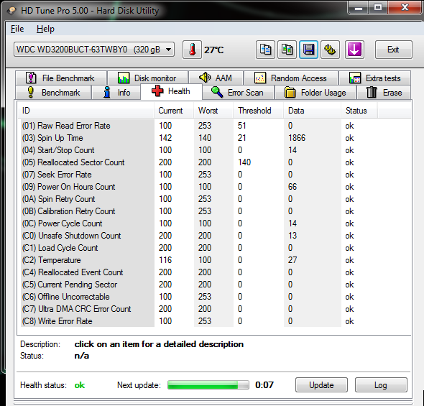This screenshot has width=424, height=406.
Task: Open options with the gears icon
Action: click(330, 50)
